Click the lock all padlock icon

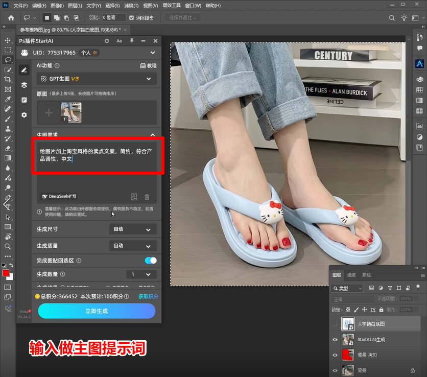click(381, 310)
